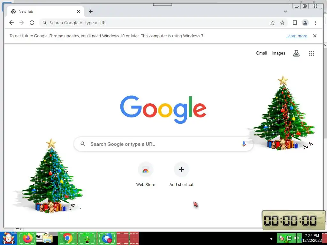Click the Start label on timer widget

click(x=321, y=218)
